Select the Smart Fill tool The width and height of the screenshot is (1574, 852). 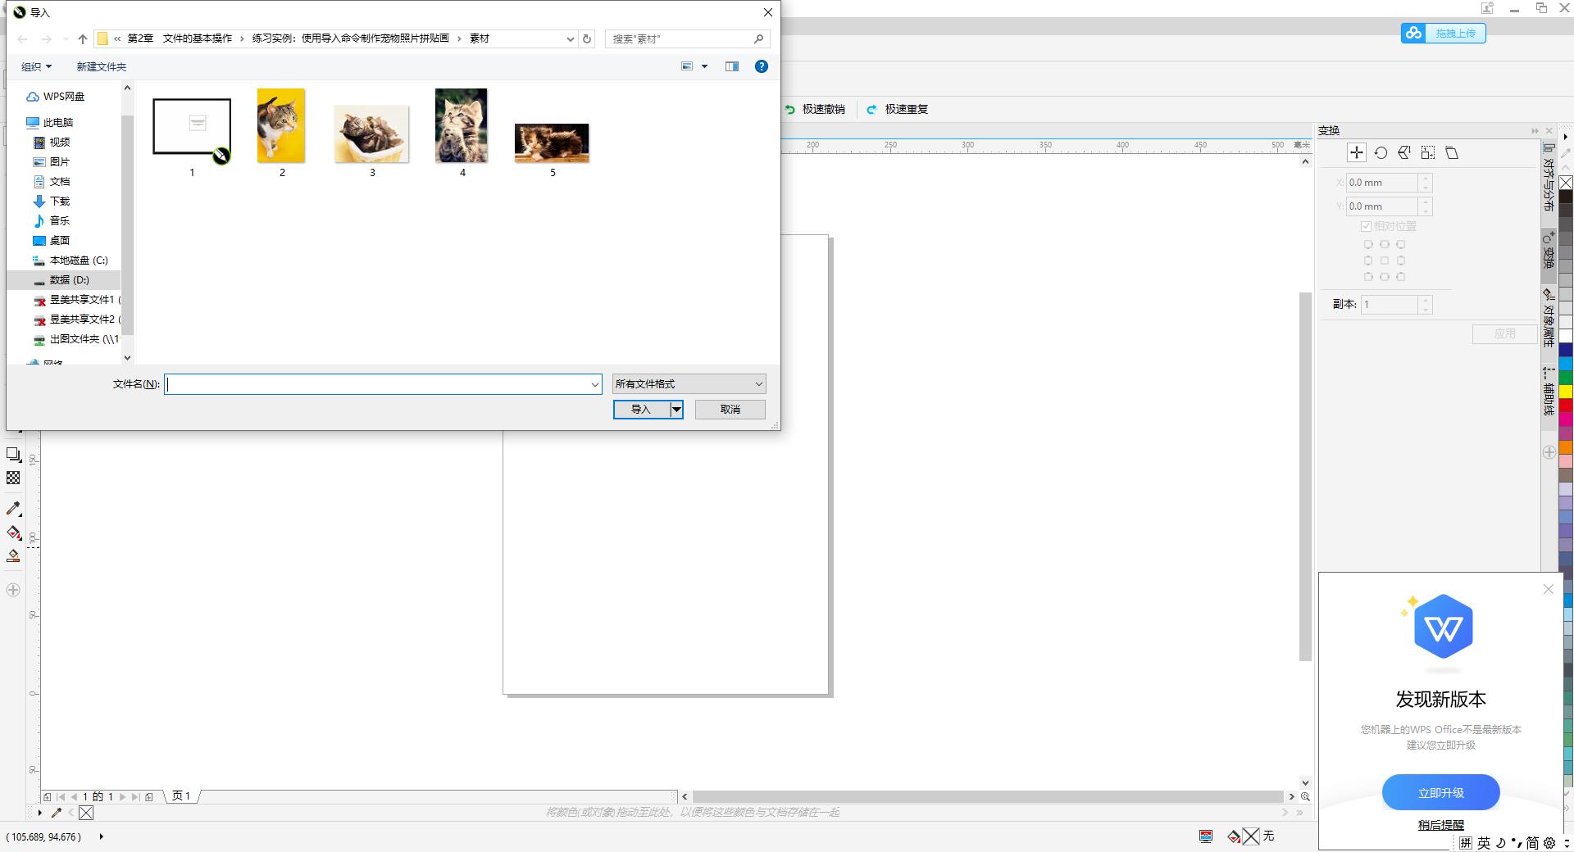coord(13,555)
